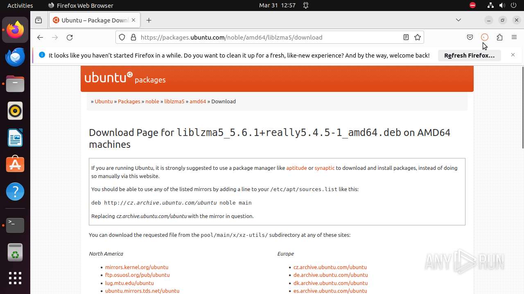Go forward one page
The width and height of the screenshot is (524, 294).
(x=55, y=37)
